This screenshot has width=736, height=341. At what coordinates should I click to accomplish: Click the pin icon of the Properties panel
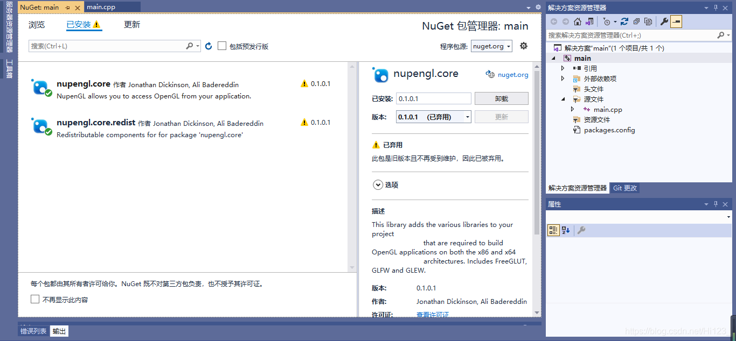[x=716, y=204]
